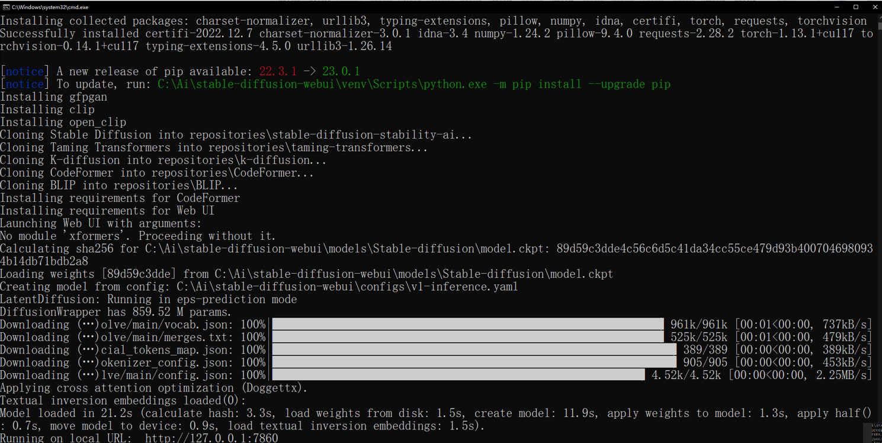Click the local URL http://127.0.0.1:7860
Viewport: 882px width, 443px height.
(x=211, y=438)
